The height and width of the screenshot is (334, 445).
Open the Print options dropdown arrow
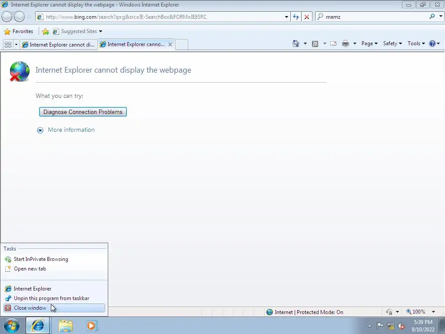[x=355, y=43]
